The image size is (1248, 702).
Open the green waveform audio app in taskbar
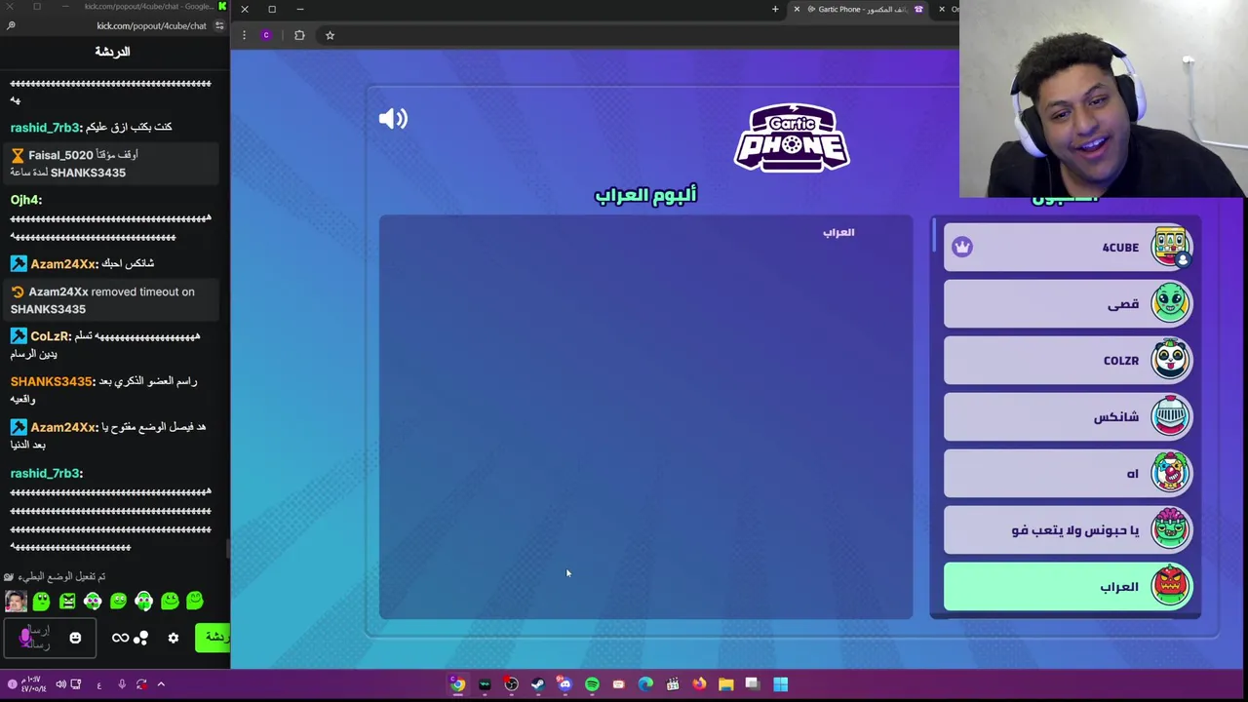485,684
